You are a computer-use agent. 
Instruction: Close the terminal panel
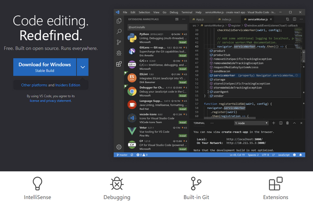pyautogui.click(x=301, y=123)
